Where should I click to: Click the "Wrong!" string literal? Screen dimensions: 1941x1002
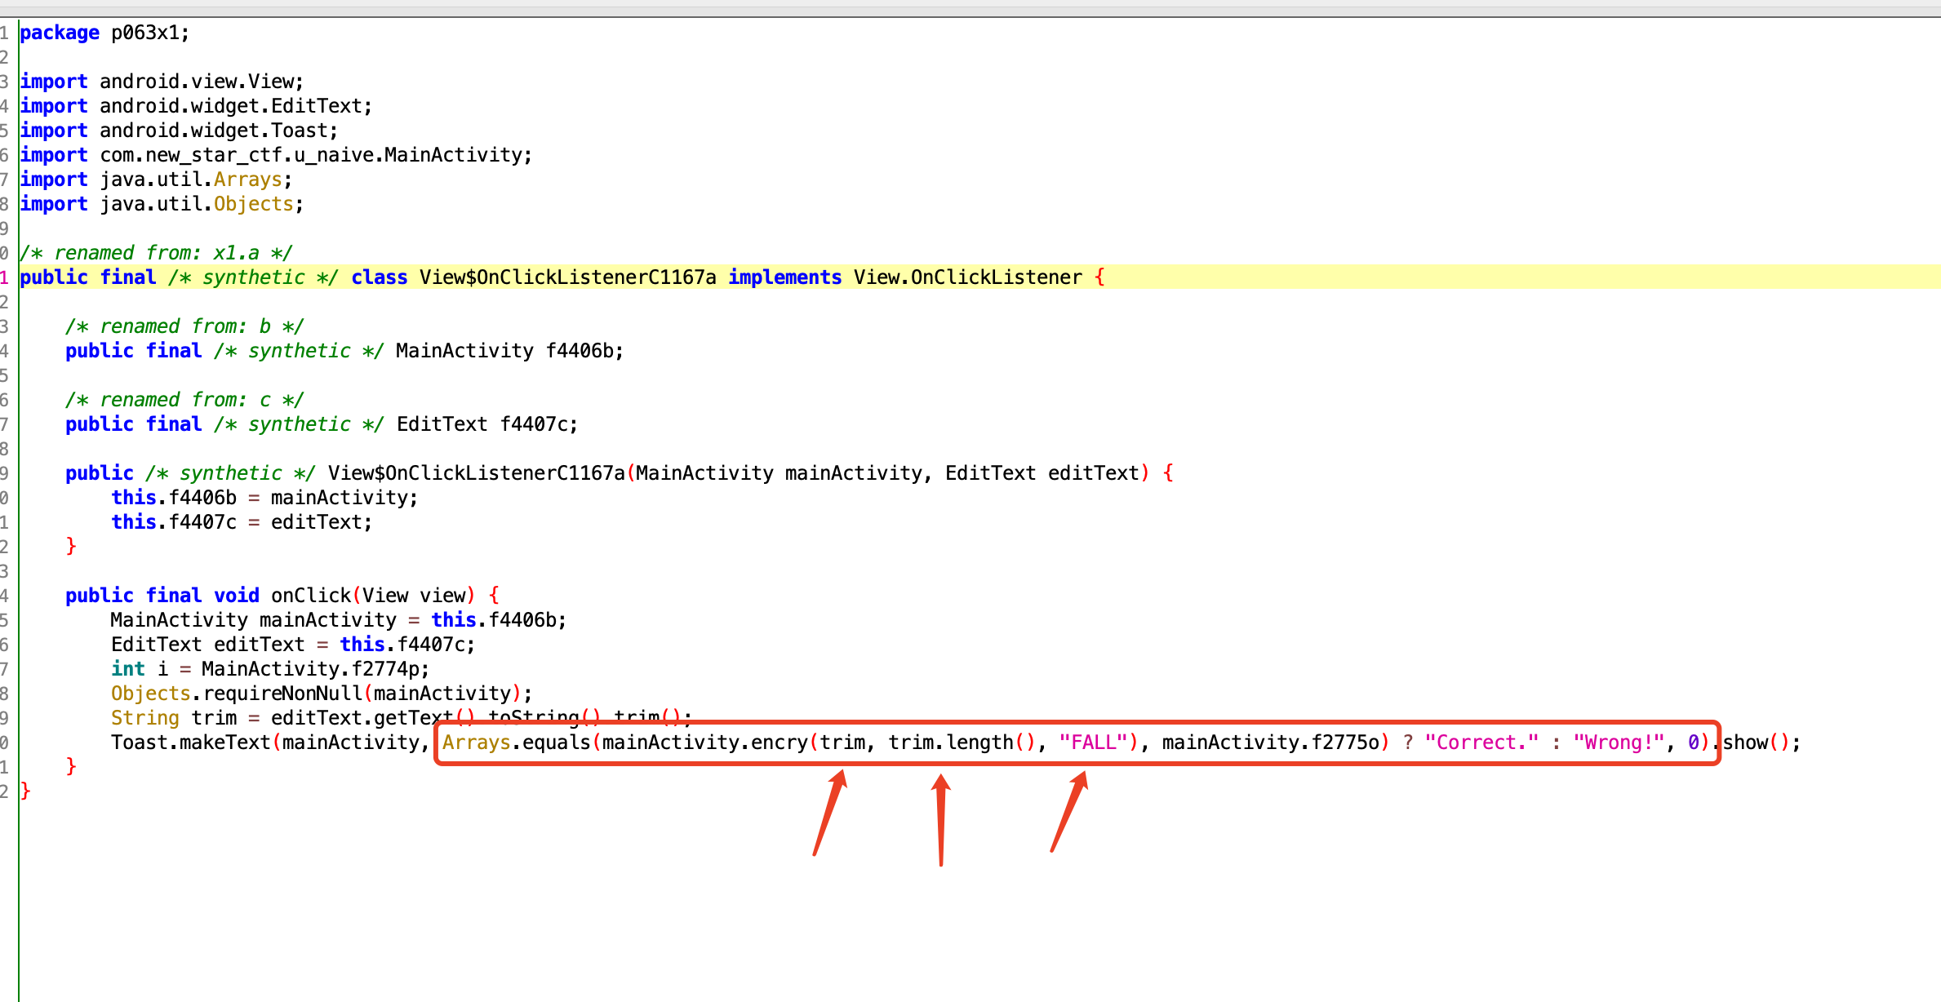point(1618,743)
